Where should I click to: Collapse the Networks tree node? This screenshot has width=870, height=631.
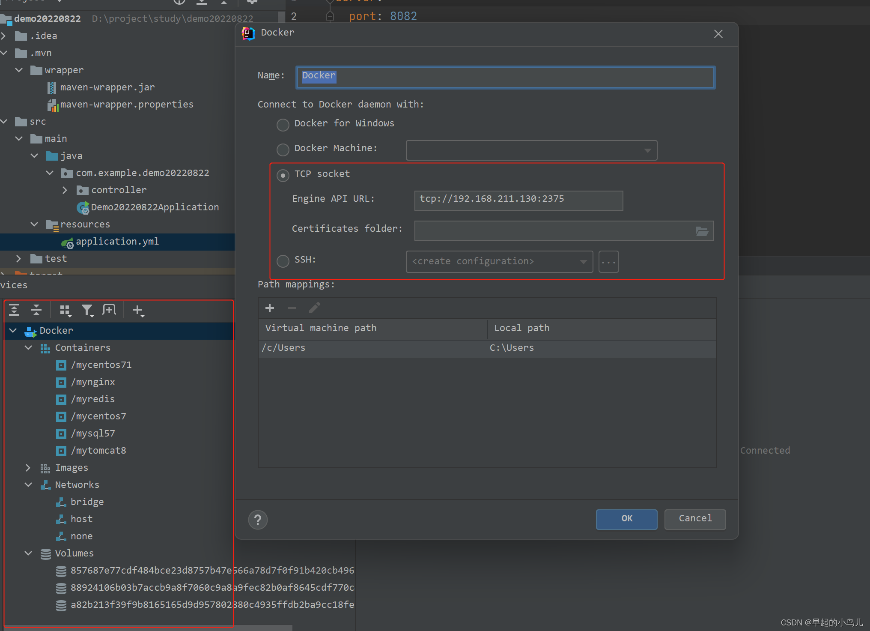click(x=28, y=484)
